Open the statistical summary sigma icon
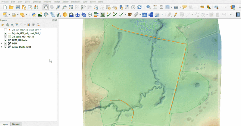This screenshot has width=241, height=126. (161, 7)
